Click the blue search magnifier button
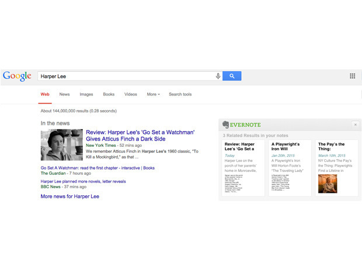This screenshot has height=271, width=362. (x=232, y=76)
